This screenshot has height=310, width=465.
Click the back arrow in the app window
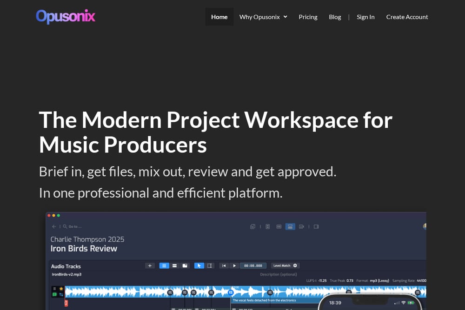pos(54,226)
